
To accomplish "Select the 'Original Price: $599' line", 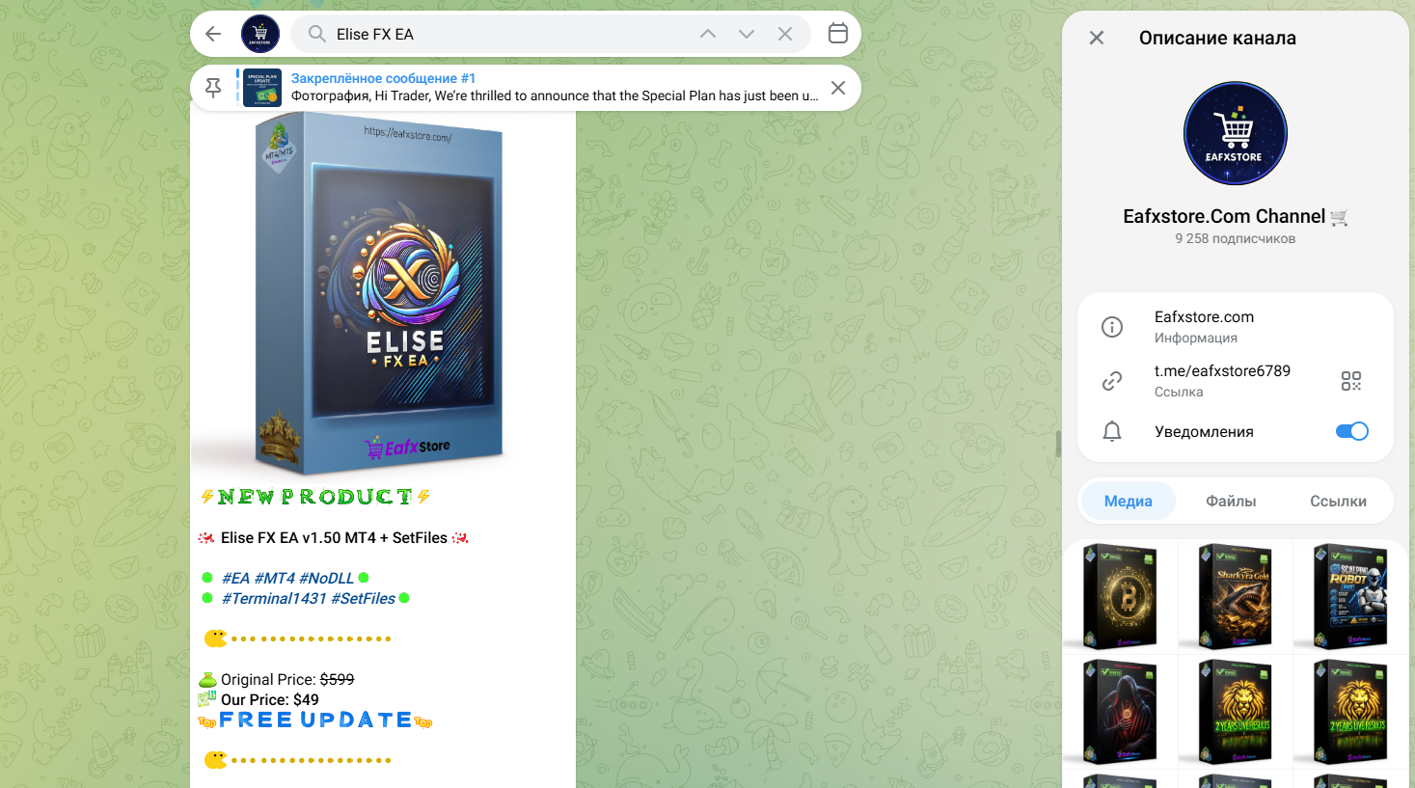I will 287,679.
